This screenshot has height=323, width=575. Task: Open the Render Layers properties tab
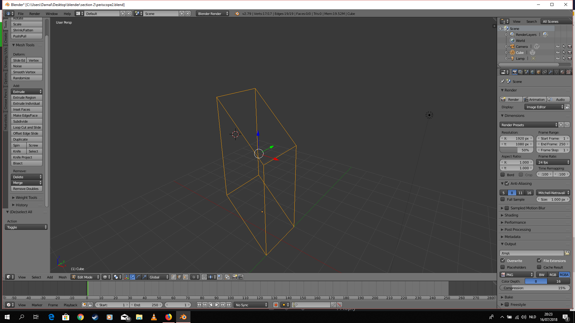(520, 72)
